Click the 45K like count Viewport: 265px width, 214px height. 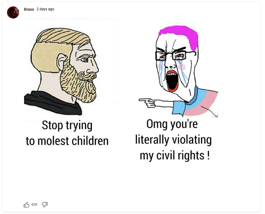click(34, 205)
